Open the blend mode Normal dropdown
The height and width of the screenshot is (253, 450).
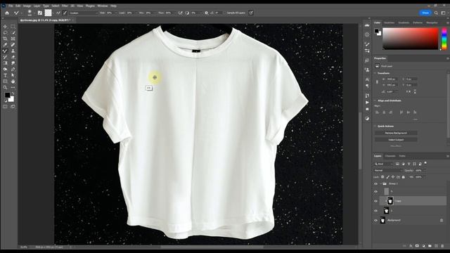[387, 170]
